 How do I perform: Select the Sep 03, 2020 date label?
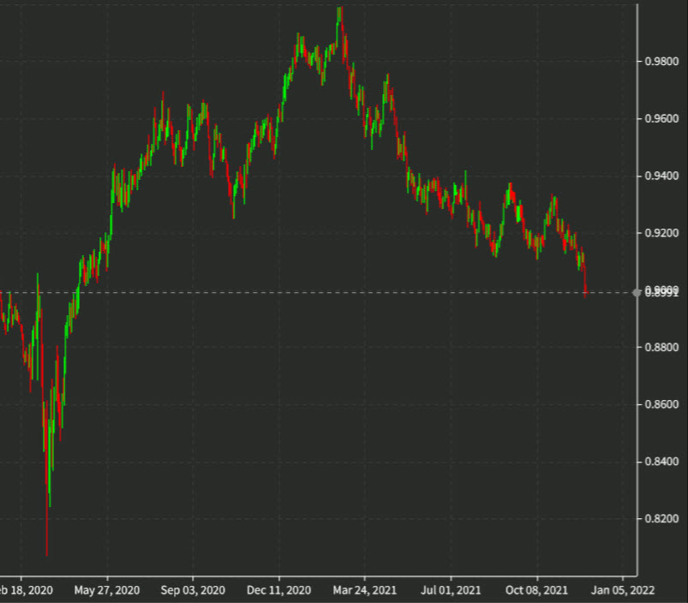point(192,590)
